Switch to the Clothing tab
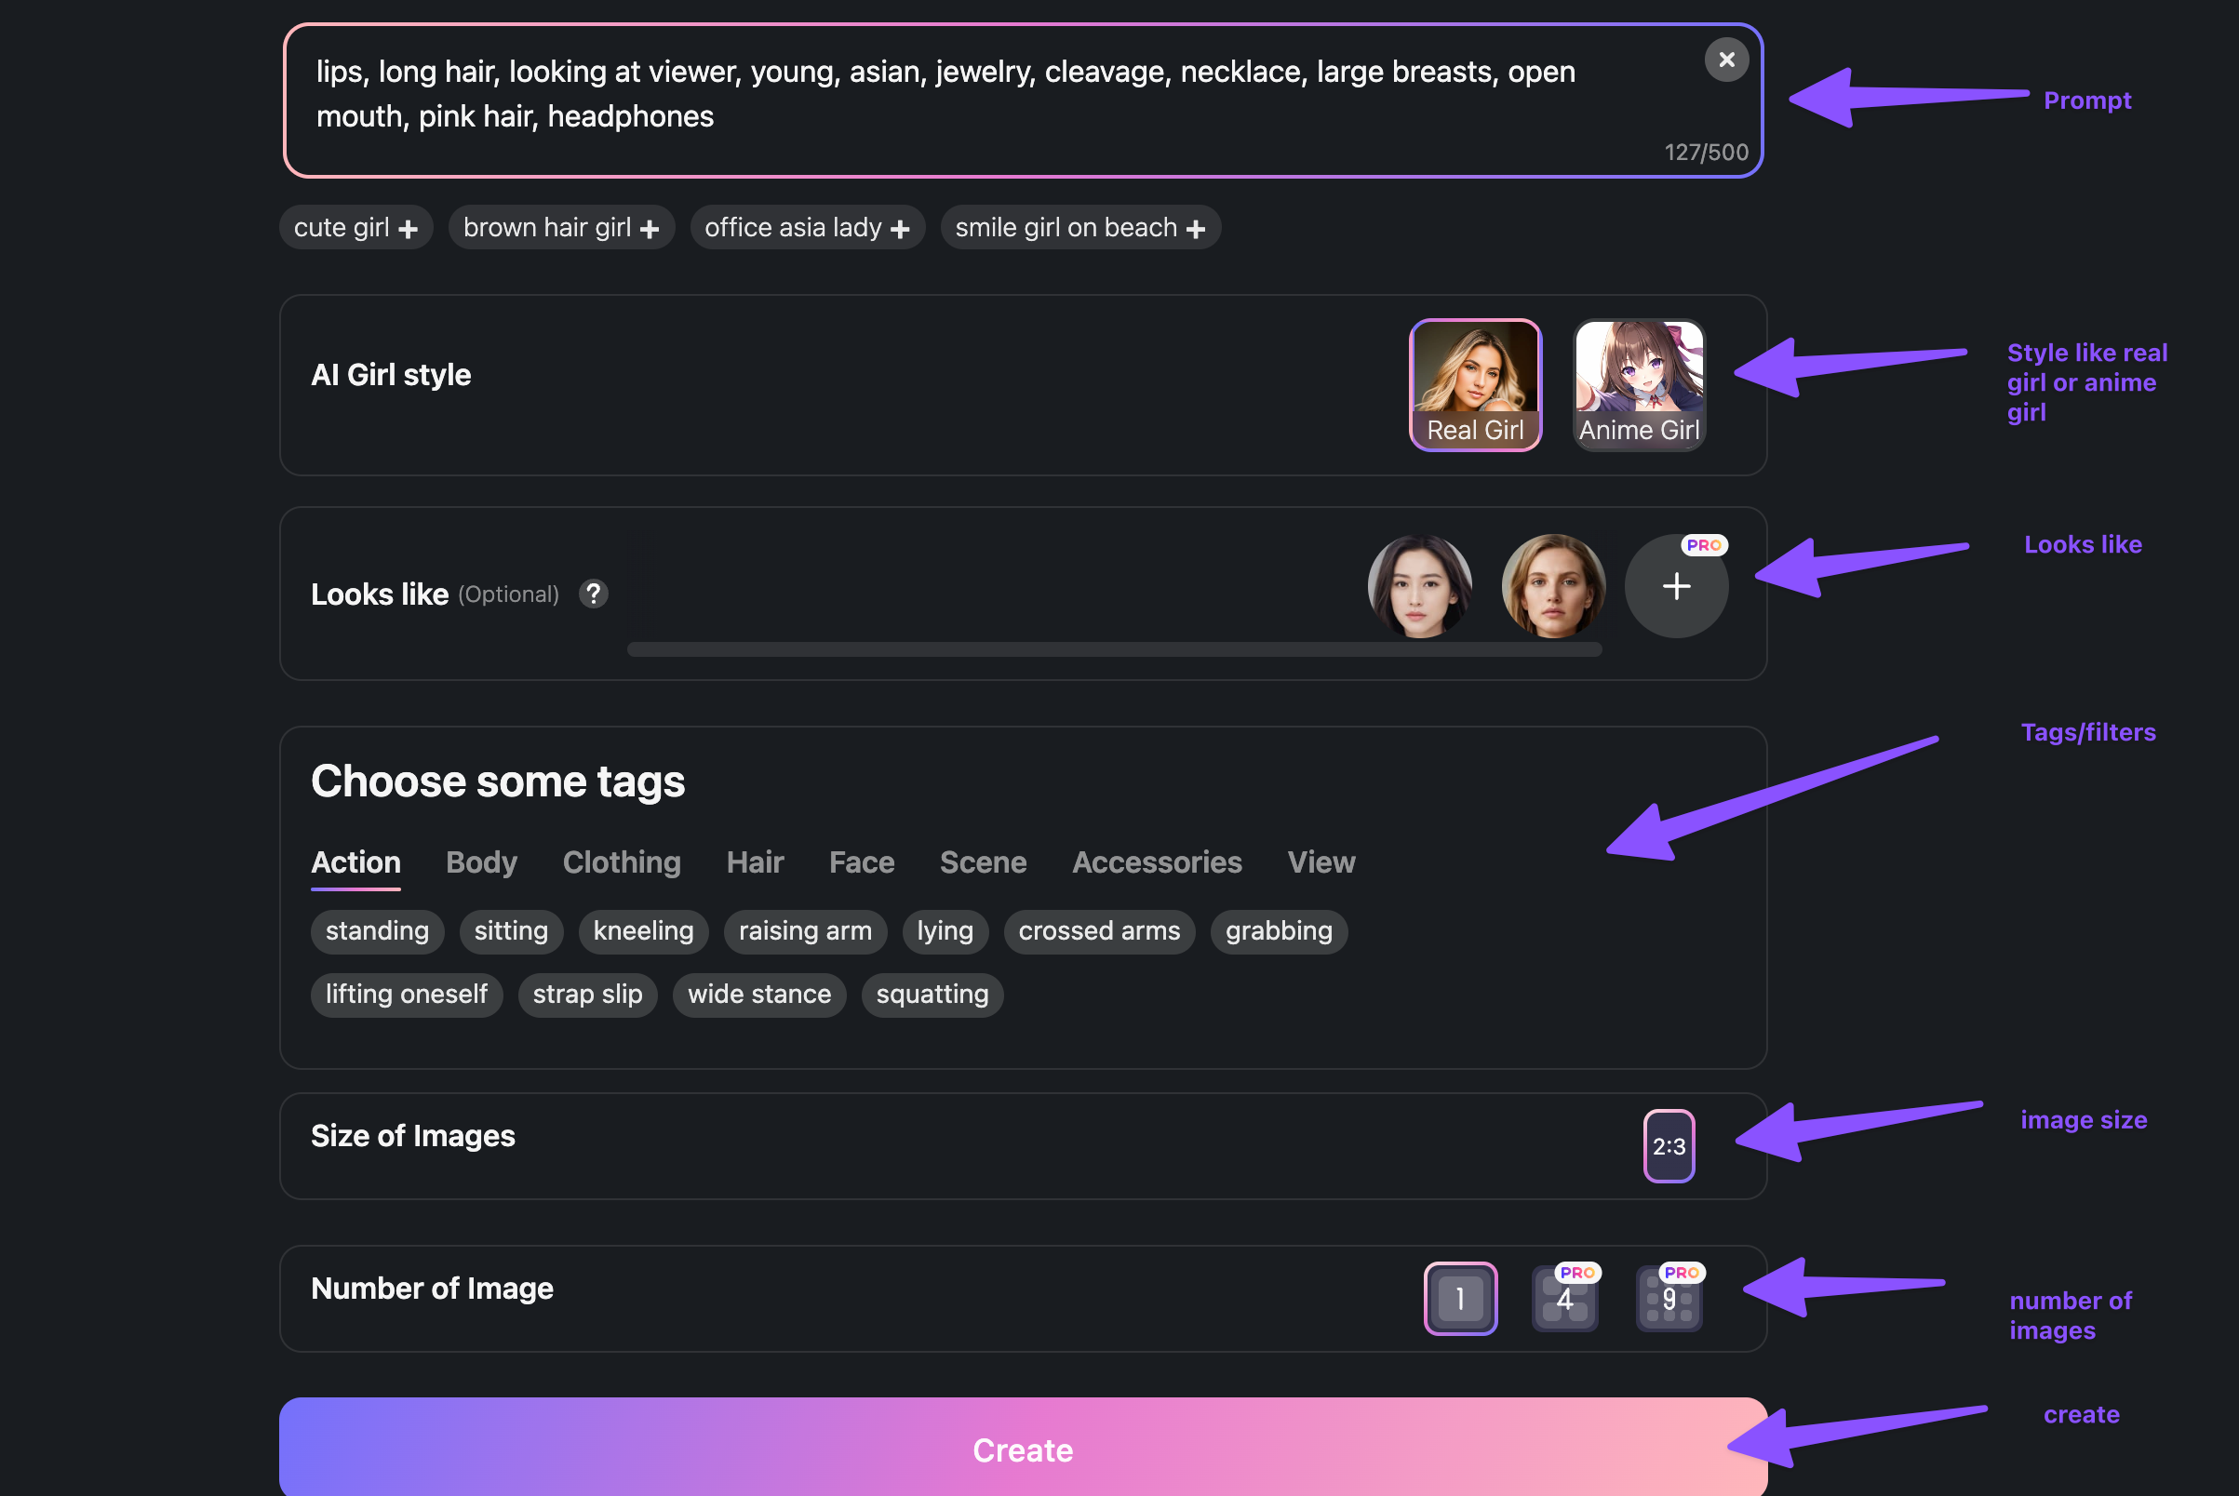 (x=622, y=862)
